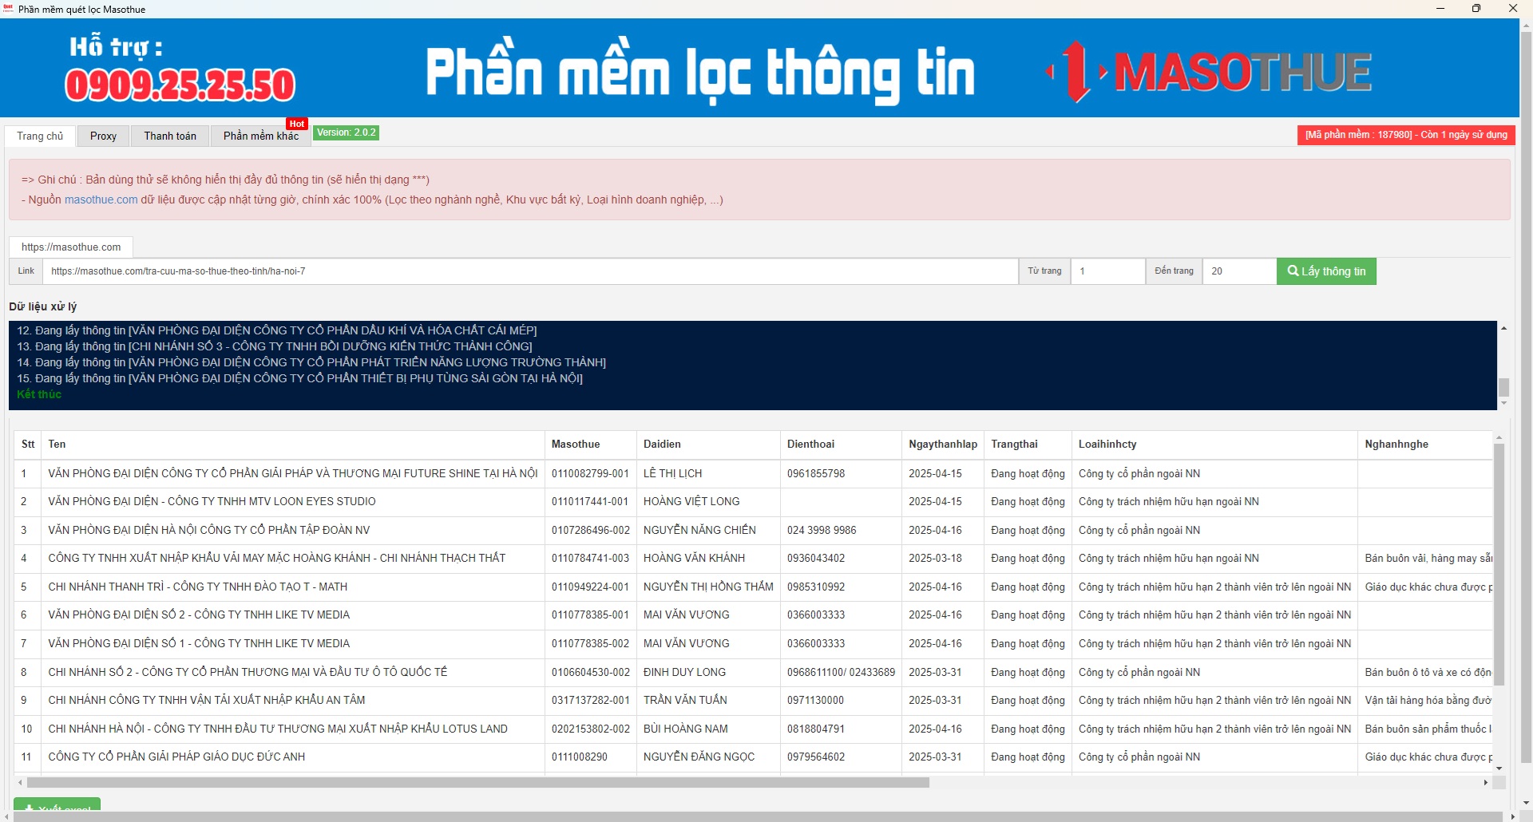This screenshot has height=822, width=1533.
Task: Click the main window scrollbar thumb
Action: point(1526,397)
